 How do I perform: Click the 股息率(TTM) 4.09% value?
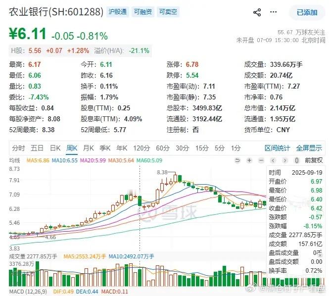tap(133, 119)
